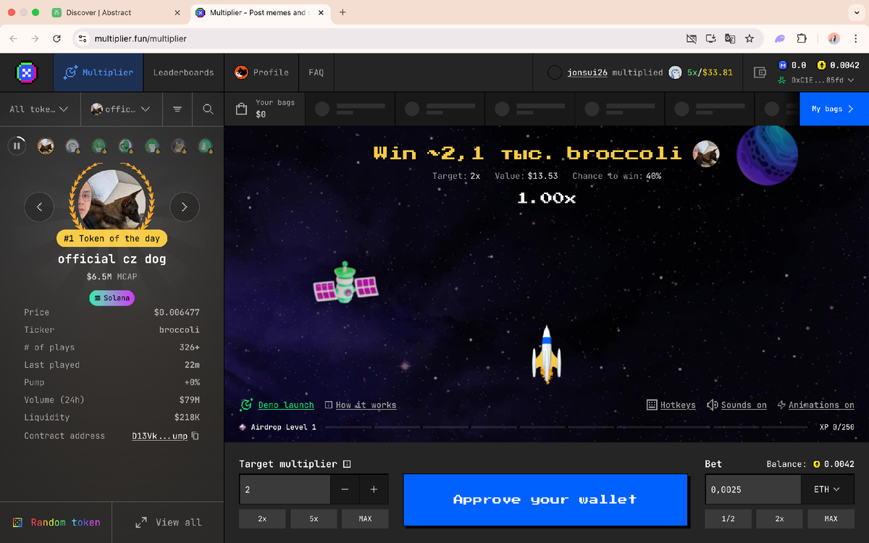
Task: Click the Target multiplier info icon
Action: click(347, 464)
